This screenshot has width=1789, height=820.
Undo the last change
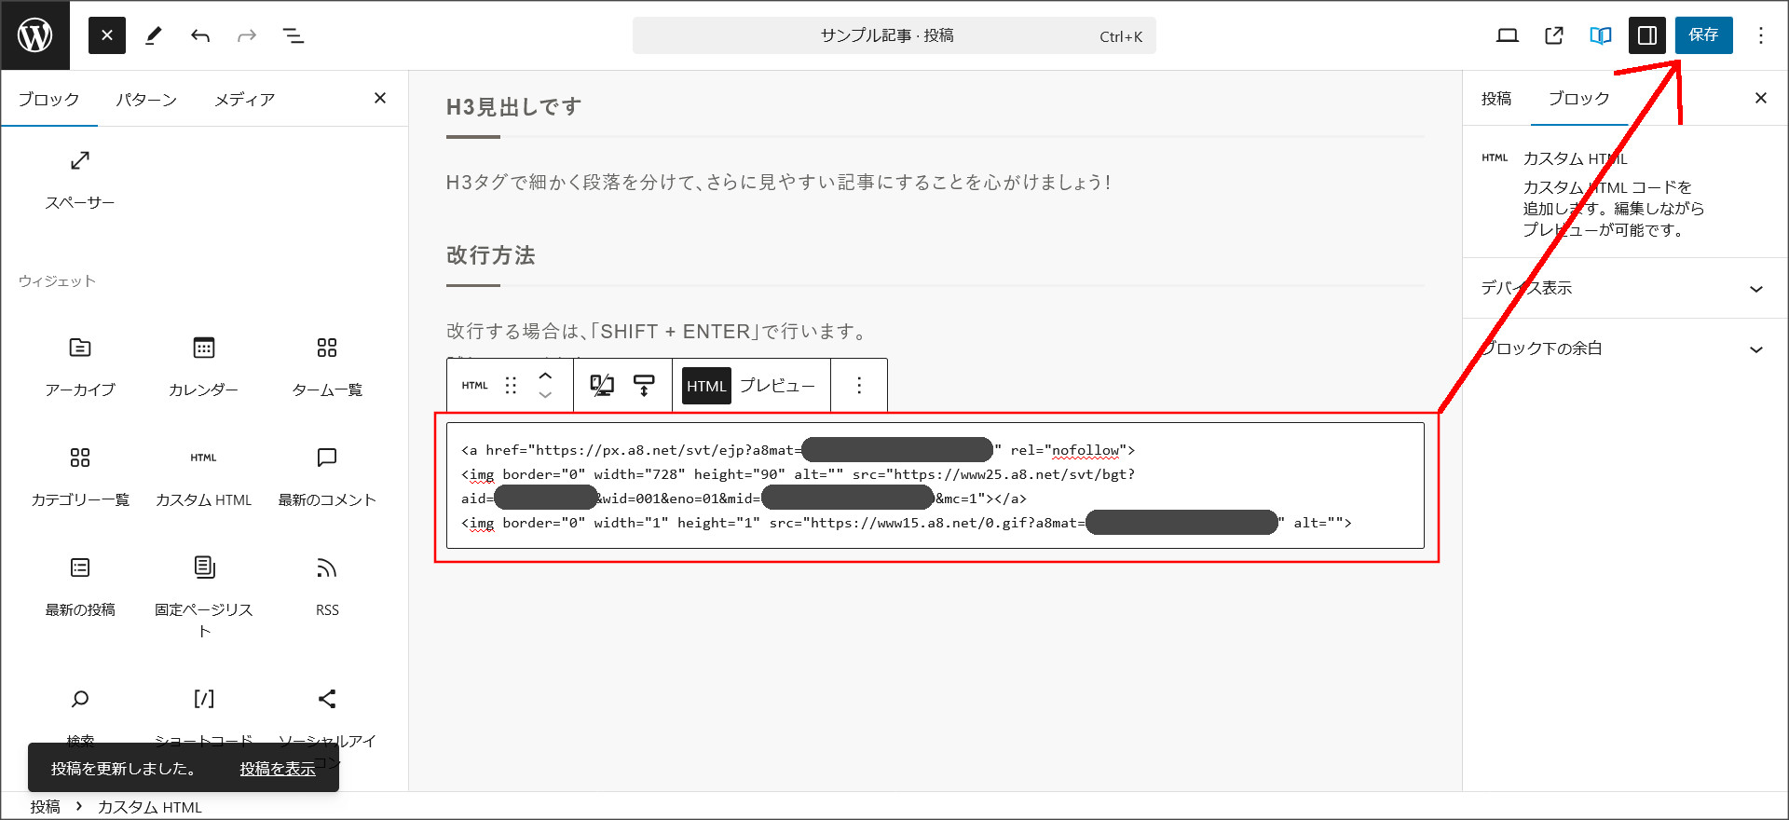[x=200, y=35]
